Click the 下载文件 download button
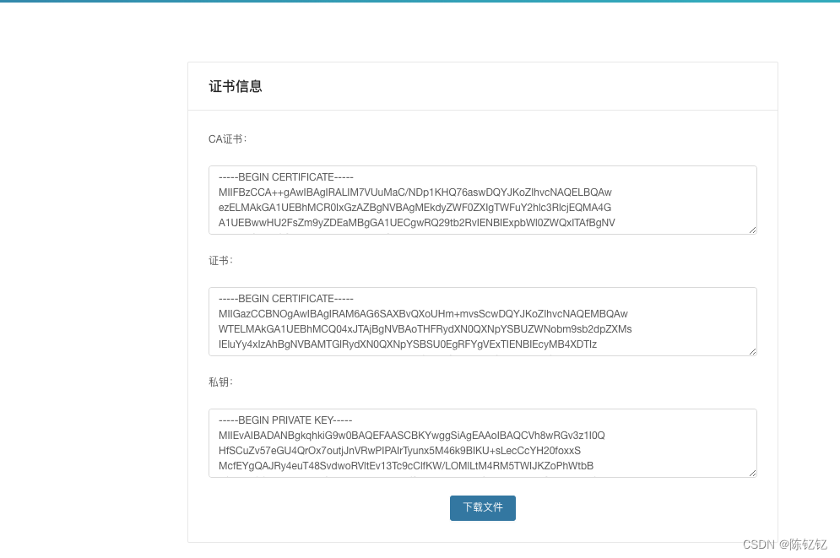The width and height of the screenshot is (840, 558). (482, 507)
